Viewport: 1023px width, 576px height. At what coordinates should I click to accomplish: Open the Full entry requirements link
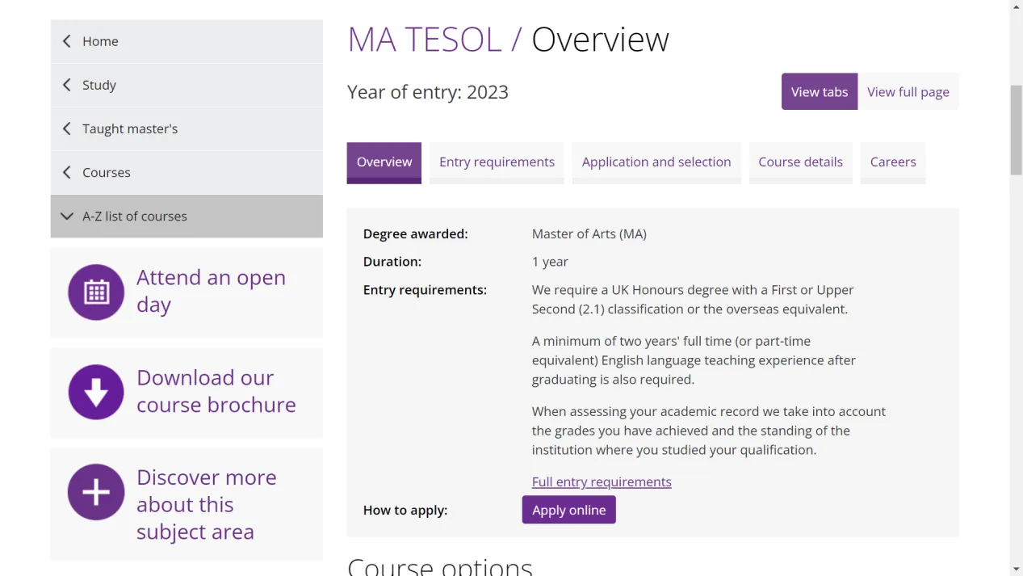(601, 481)
